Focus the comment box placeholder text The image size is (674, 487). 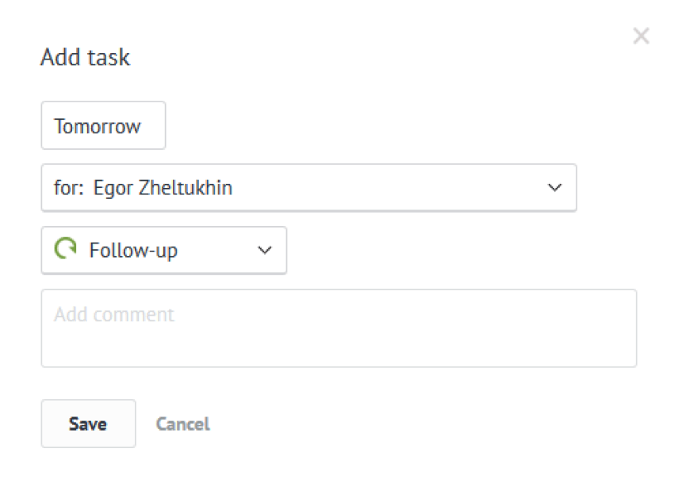(114, 314)
